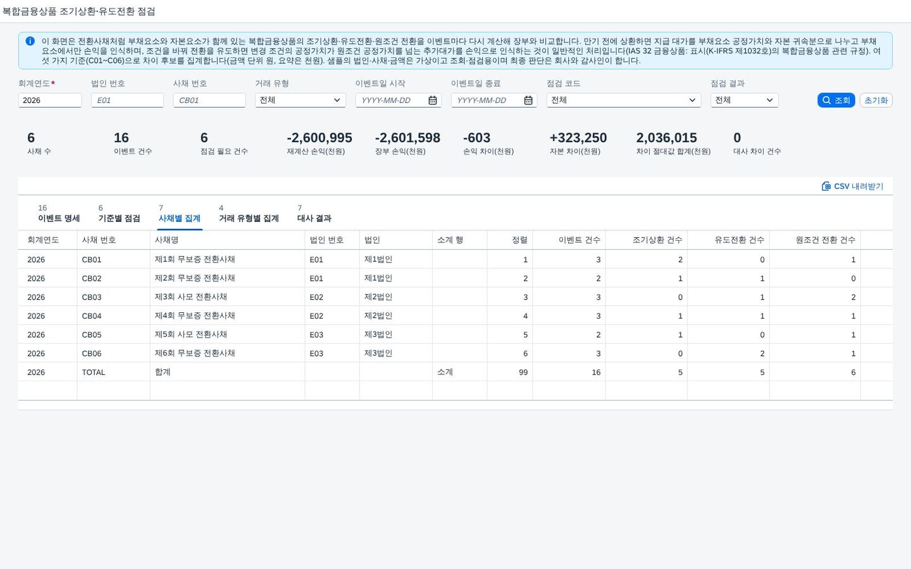The height and width of the screenshot is (569, 911).
Task: Expand the 점검 결과 dropdown
Action: click(769, 101)
